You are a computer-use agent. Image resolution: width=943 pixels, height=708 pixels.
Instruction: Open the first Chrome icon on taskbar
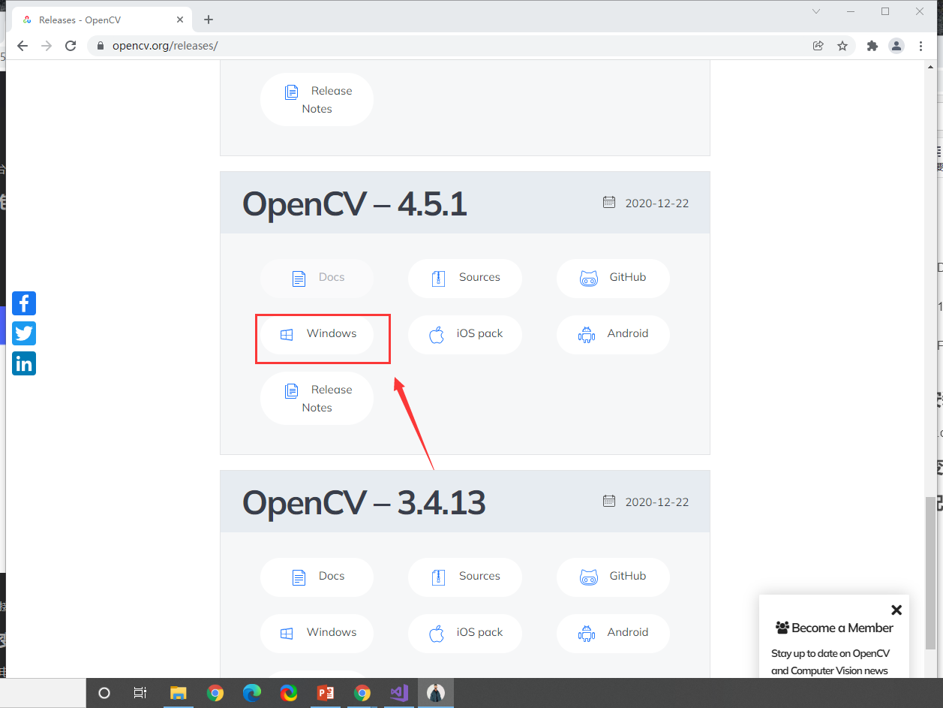[x=215, y=693]
